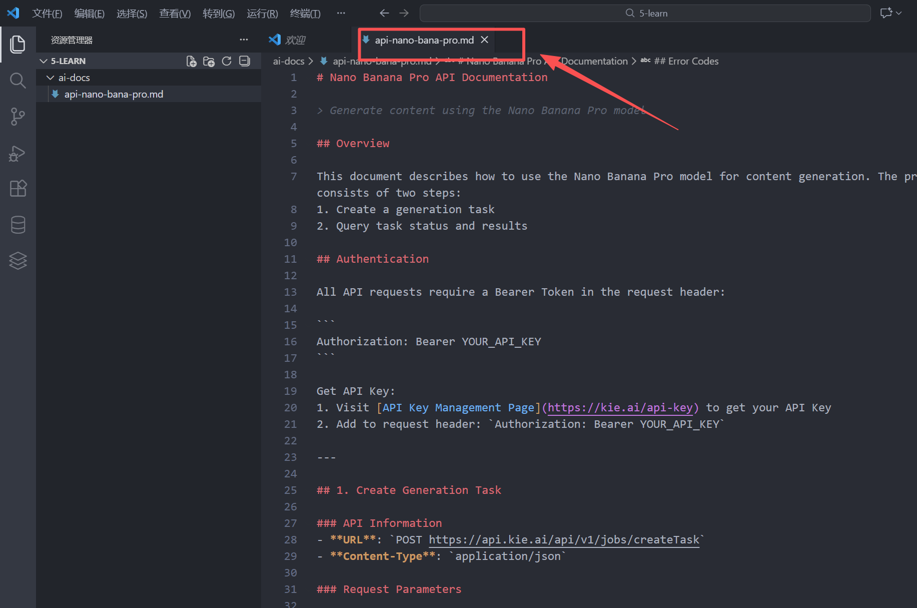The width and height of the screenshot is (917, 608).
Task: Click the '1. Create a generation task' line
Action: coord(406,210)
